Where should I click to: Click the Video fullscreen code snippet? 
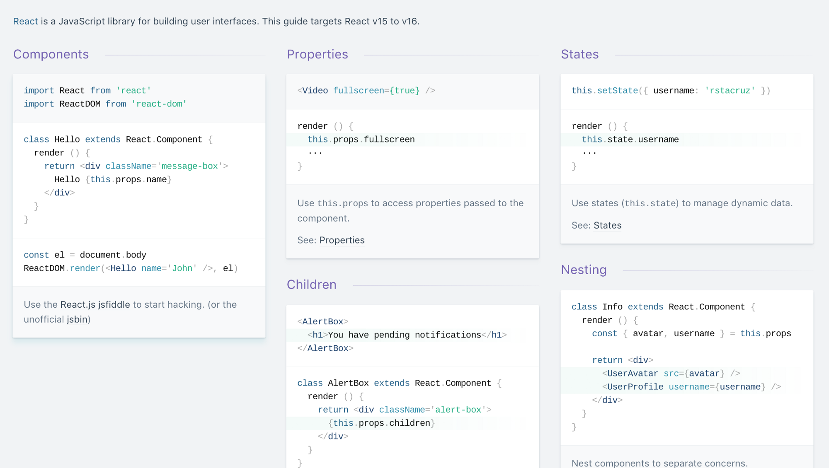point(366,91)
